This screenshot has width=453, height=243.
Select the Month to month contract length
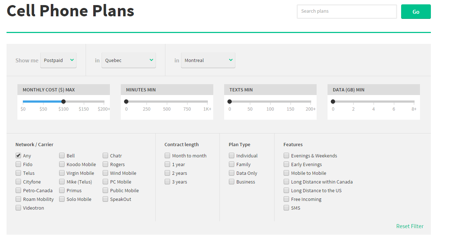167,156
